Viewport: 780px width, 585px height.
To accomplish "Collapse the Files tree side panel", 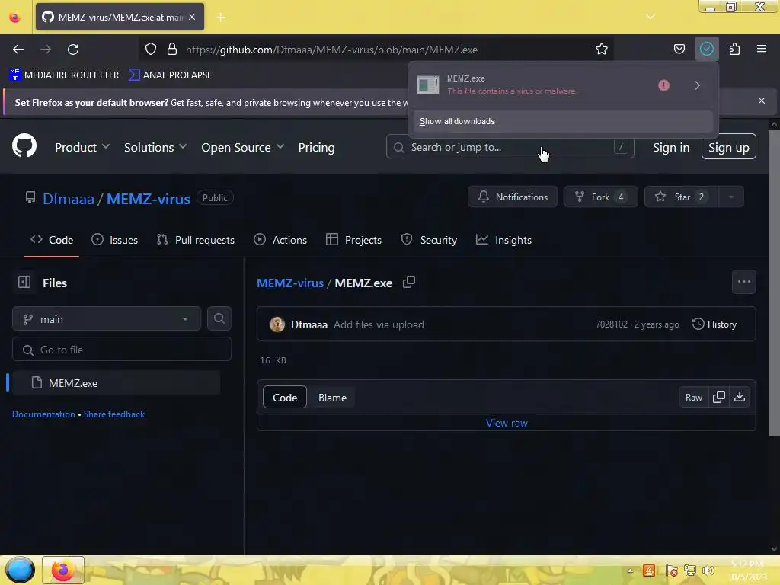I will point(24,283).
